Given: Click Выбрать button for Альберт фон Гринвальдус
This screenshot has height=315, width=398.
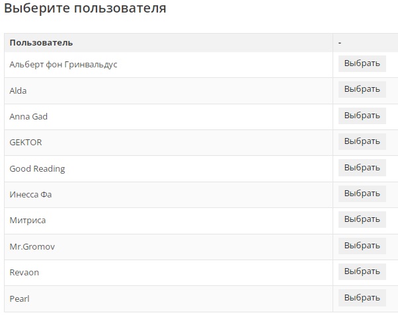Looking at the screenshot, I should pyautogui.click(x=362, y=63).
